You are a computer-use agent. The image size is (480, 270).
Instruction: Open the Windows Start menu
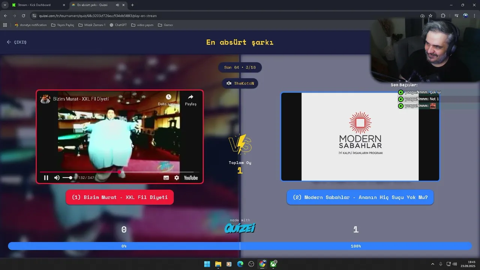click(207, 264)
